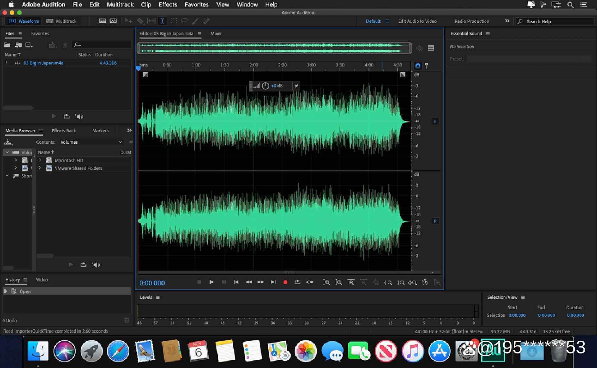Screen dimensions: 597x368
Task: Toggle the Right channel enable button
Action: [435, 221]
